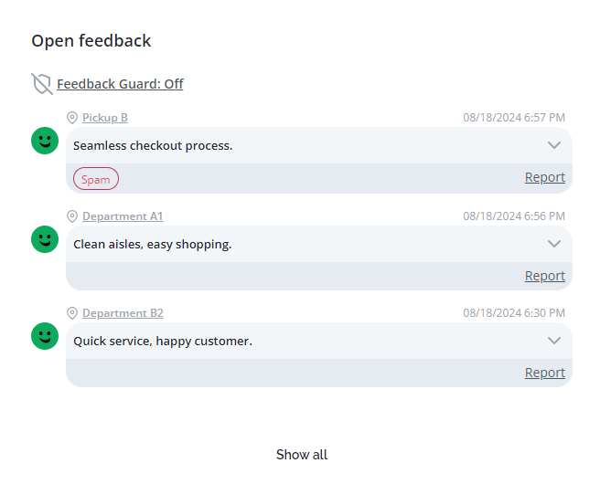Open the Department B2 location link
The height and width of the screenshot is (484, 600).
click(x=123, y=313)
